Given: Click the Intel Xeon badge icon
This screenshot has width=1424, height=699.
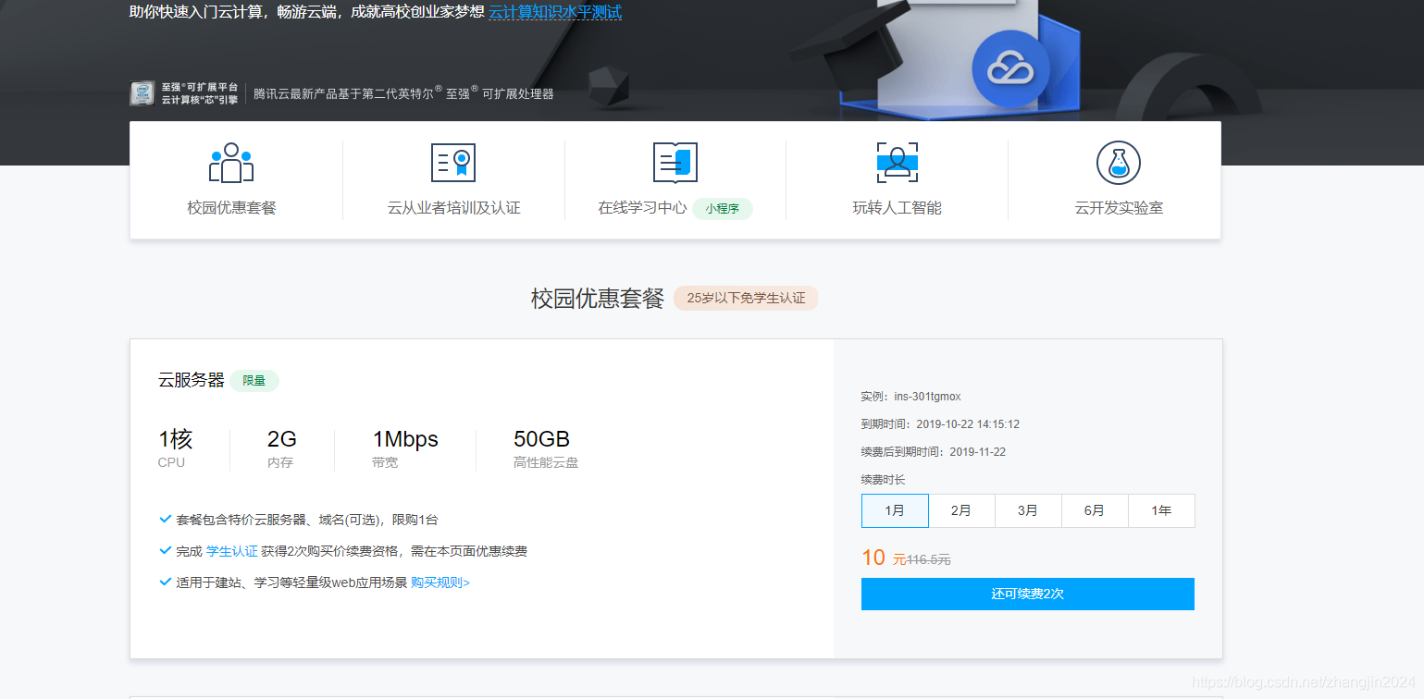Looking at the screenshot, I should (142, 93).
